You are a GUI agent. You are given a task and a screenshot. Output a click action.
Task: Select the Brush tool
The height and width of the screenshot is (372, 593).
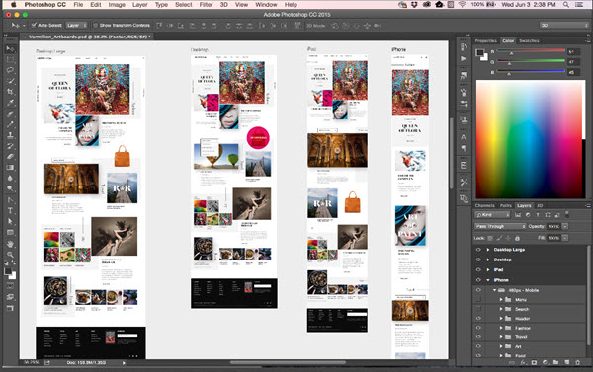click(x=10, y=124)
